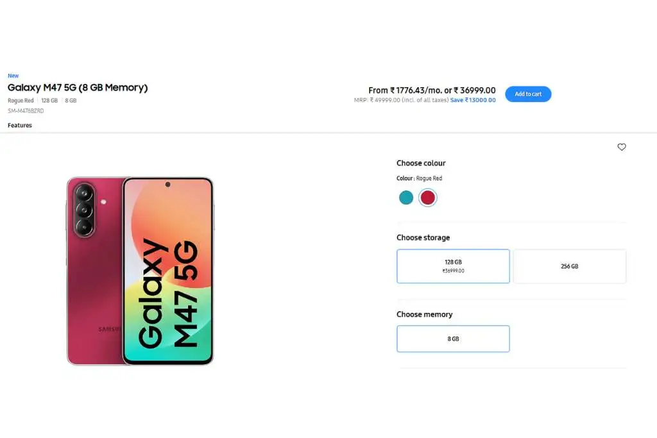
Task: Open the Features tab
Action: [20, 125]
